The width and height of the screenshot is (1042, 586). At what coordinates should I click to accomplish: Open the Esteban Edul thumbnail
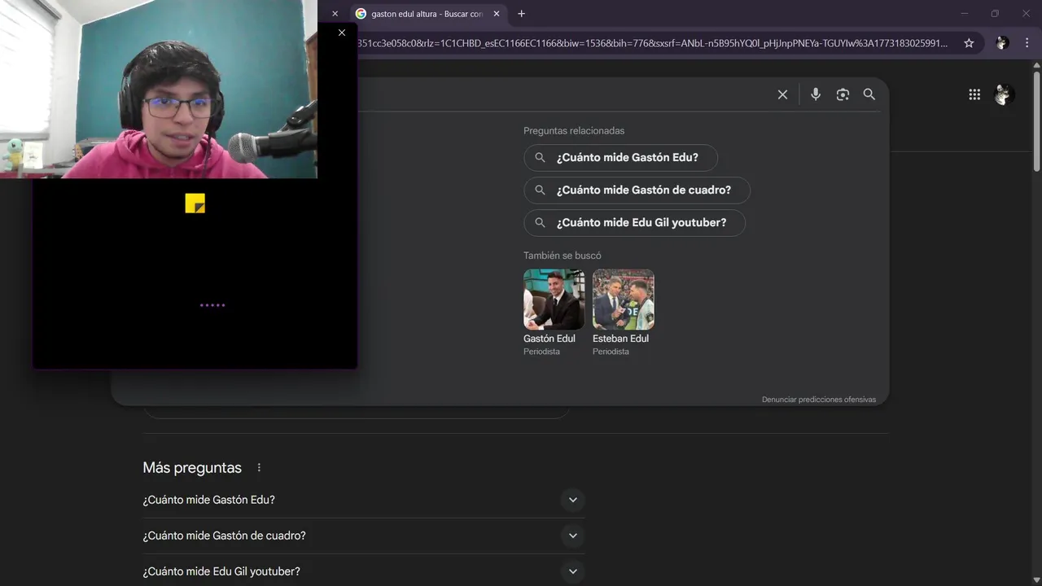coord(624,300)
